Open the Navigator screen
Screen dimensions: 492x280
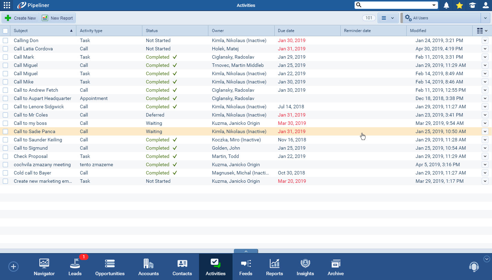tap(44, 267)
